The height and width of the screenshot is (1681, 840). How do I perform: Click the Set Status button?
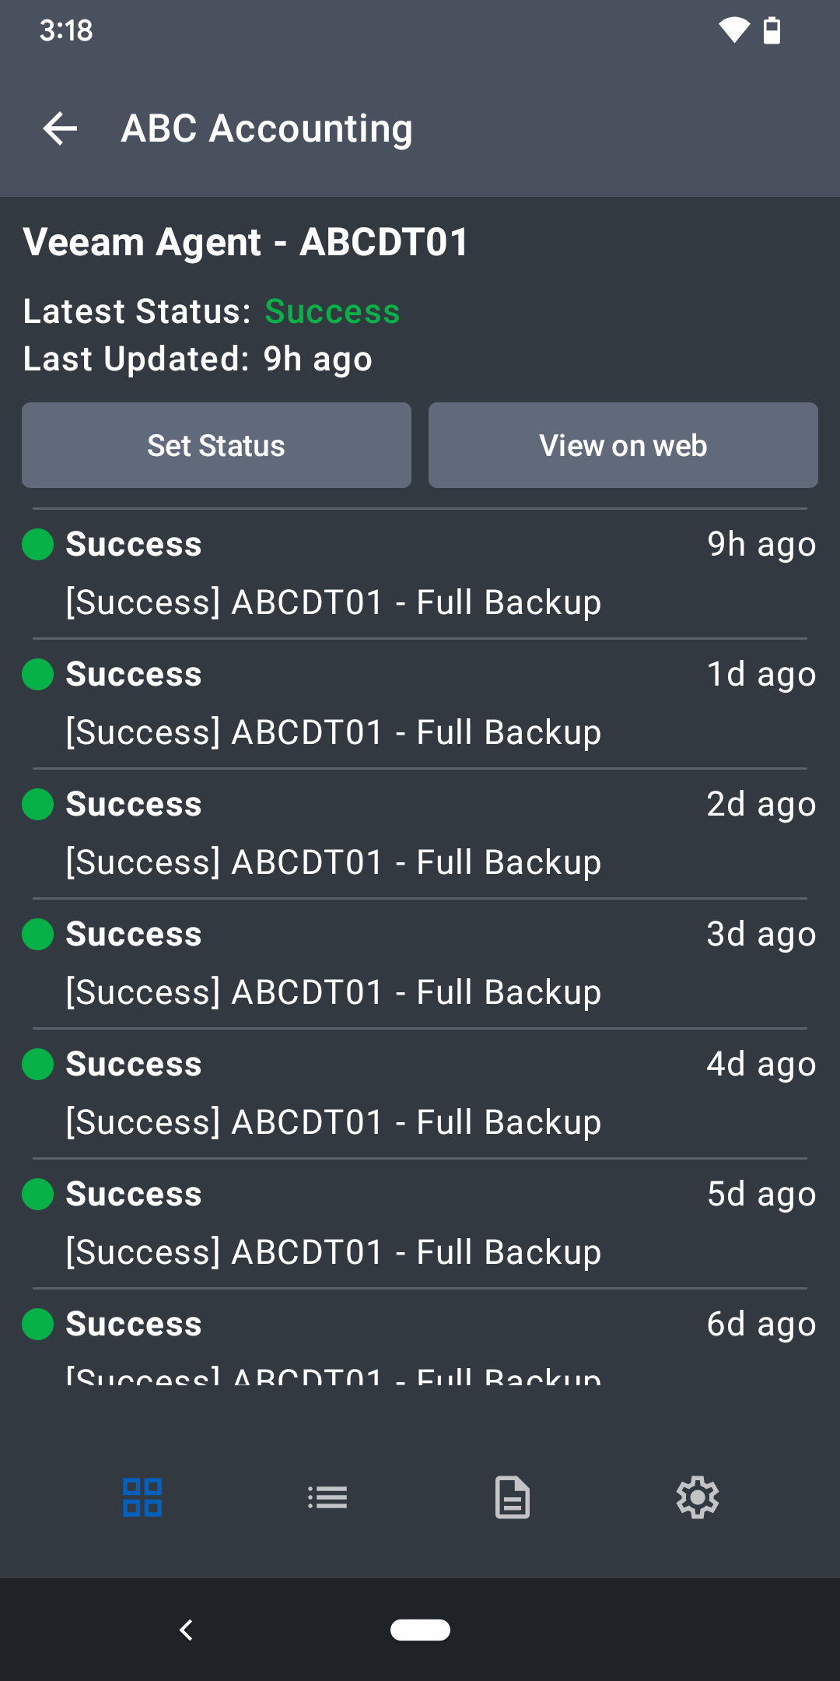click(x=216, y=445)
